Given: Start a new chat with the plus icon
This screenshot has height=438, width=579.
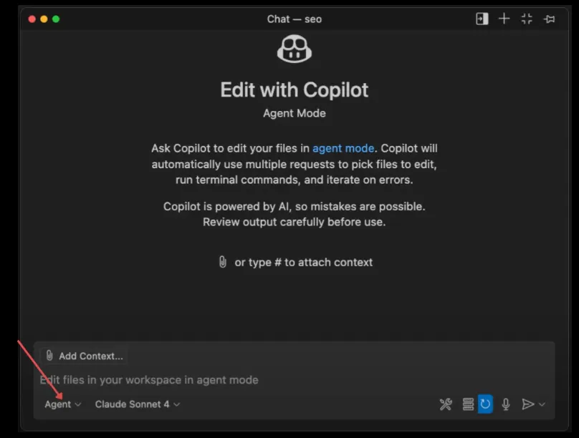Looking at the screenshot, I should pyautogui.click(x=504, y=19).
